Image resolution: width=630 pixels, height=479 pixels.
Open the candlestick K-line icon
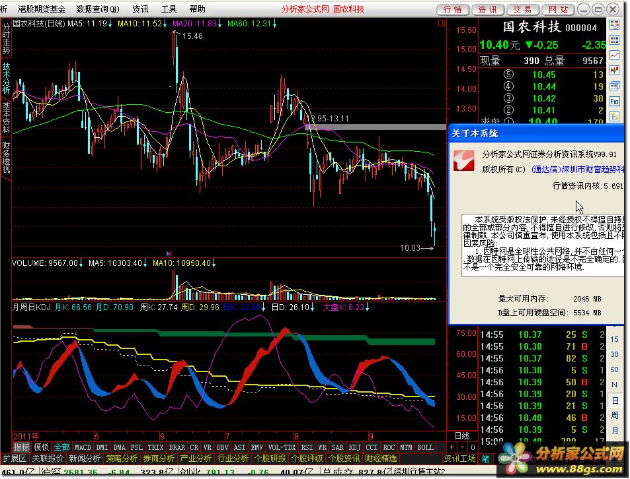coord(615,71)
